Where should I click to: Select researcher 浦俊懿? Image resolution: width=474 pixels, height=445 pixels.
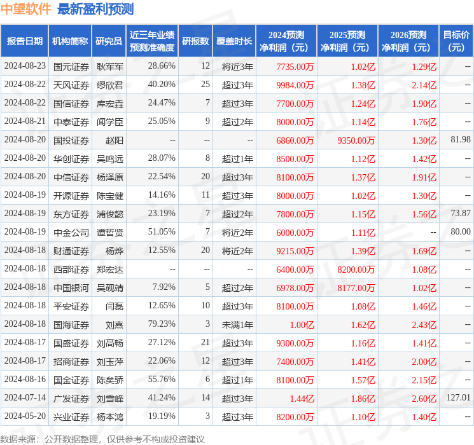tap(110, 214)
